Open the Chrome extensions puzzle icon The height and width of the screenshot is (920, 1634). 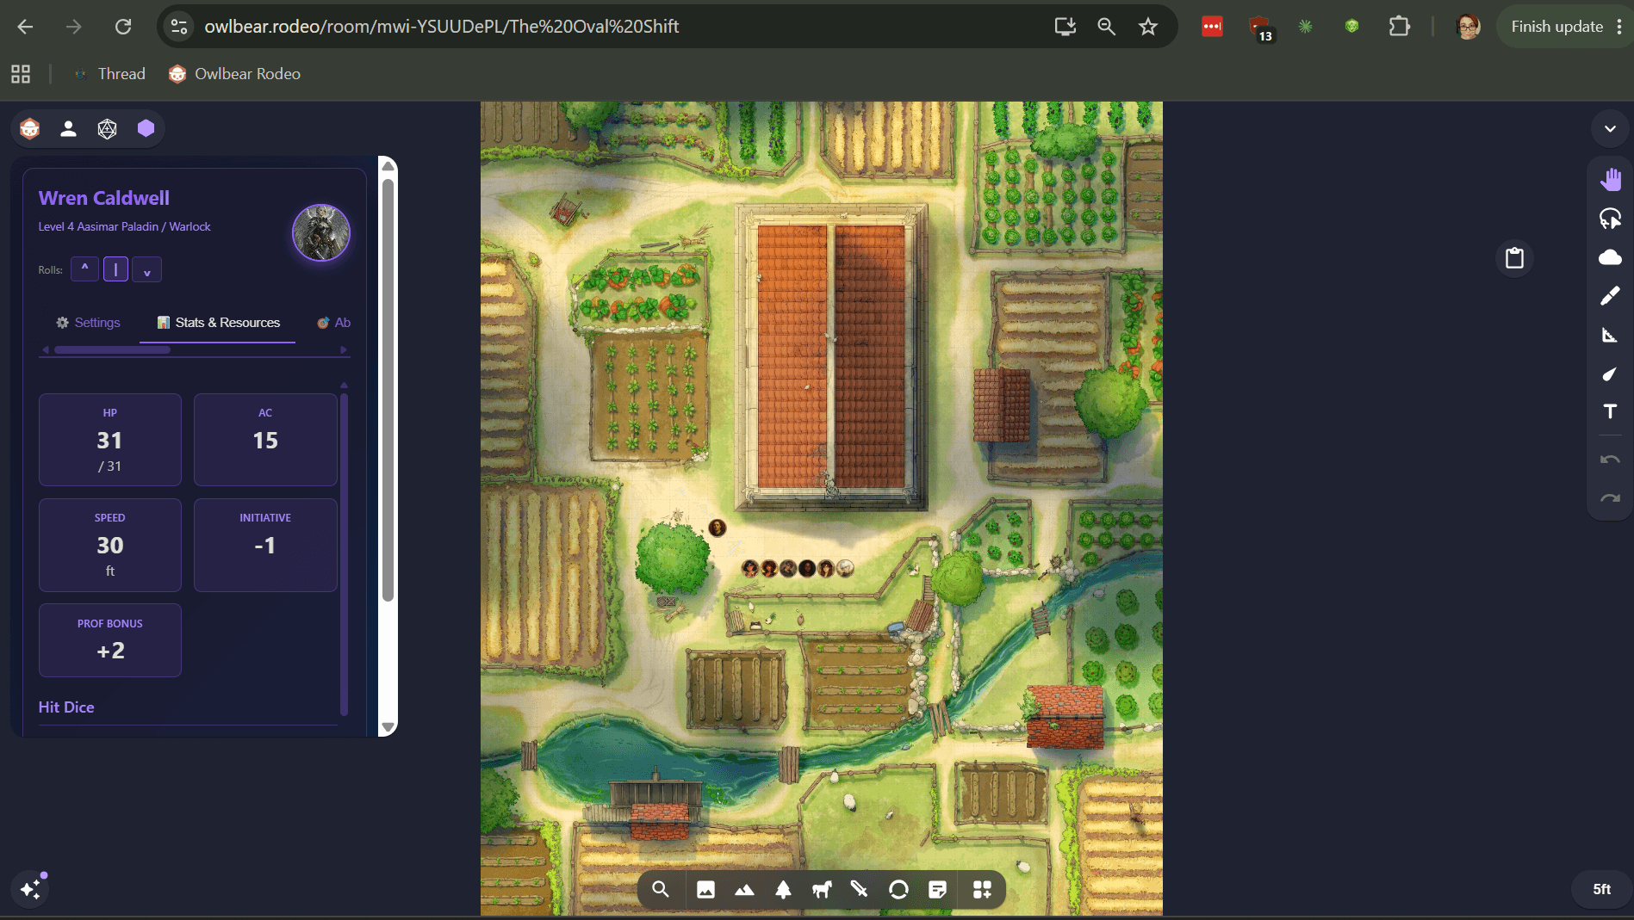1400,27
